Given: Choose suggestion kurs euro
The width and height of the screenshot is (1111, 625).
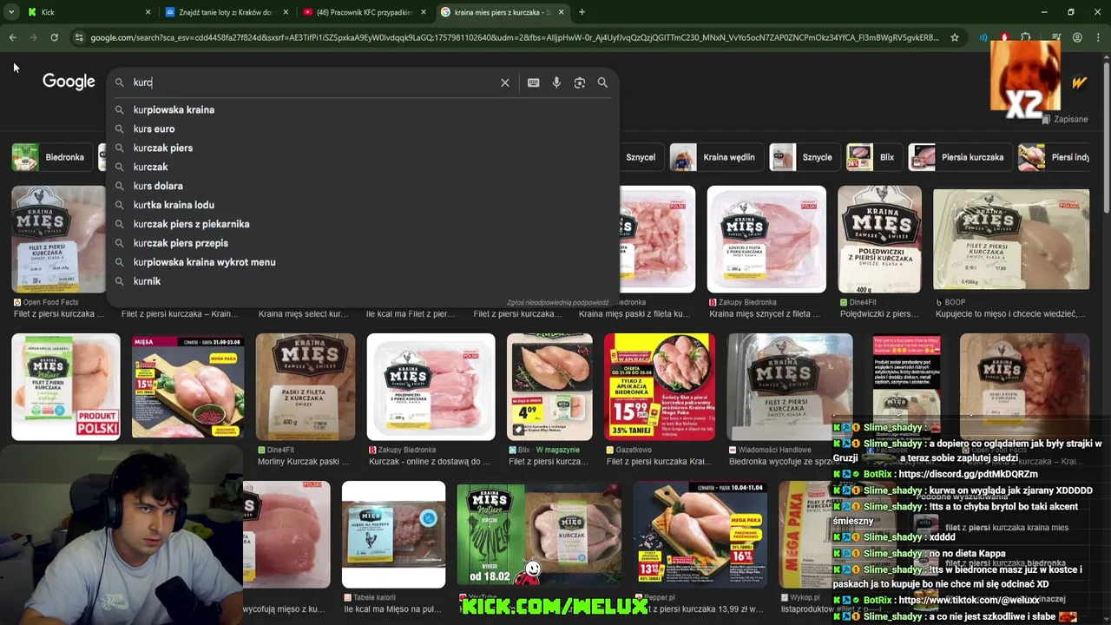Looking at the screenshot, I should tap(154, 129).
